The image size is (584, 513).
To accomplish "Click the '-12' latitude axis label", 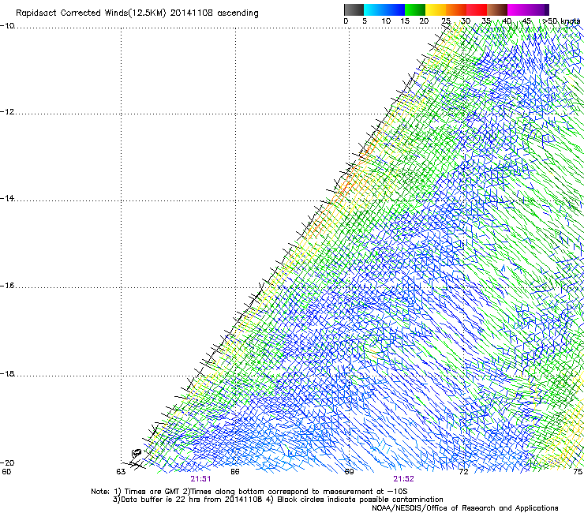I will [x=7, y=112].
